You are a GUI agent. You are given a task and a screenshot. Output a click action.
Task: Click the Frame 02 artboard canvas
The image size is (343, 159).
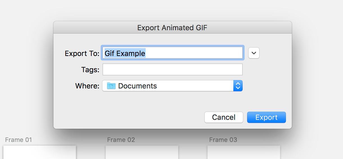pyautogui.click(x=142, y=152)
